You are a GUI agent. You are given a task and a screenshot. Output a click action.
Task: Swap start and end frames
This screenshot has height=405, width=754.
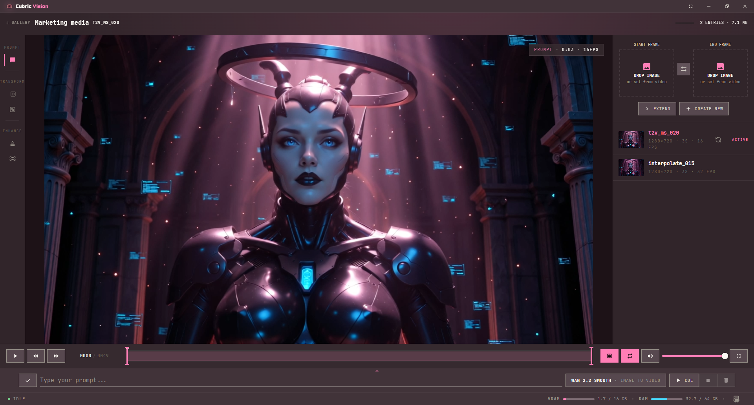pos(684,69)
